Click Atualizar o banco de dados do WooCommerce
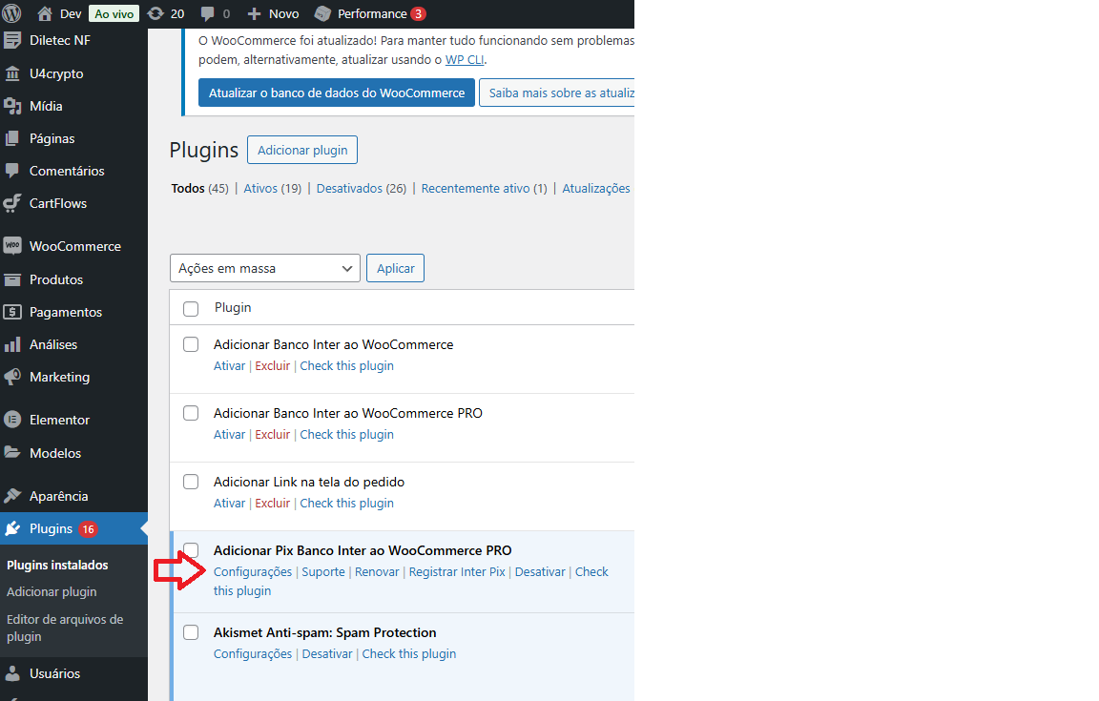 pos(336,93)
